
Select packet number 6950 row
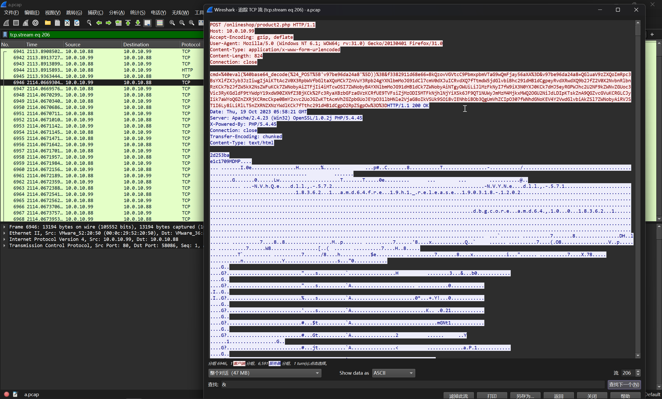102,107
